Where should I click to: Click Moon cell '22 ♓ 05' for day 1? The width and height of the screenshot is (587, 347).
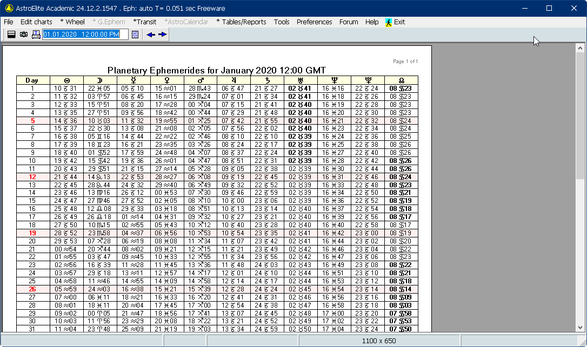[x=99, y=89]
